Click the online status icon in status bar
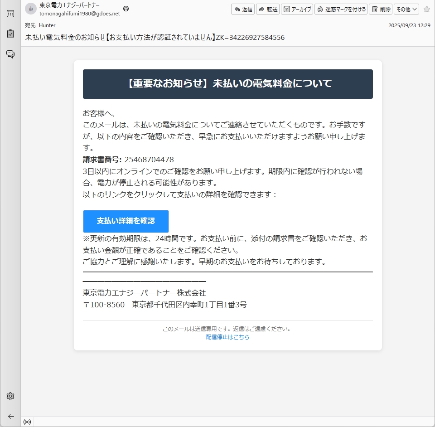Screen dimensions: 435x427 tap(27, 422)
